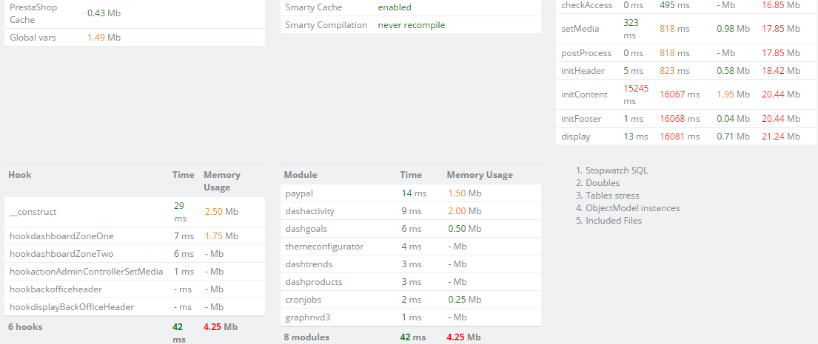Open ObjectModel instances link
This screenshot has height=344, width=818.
coord(633,207)
